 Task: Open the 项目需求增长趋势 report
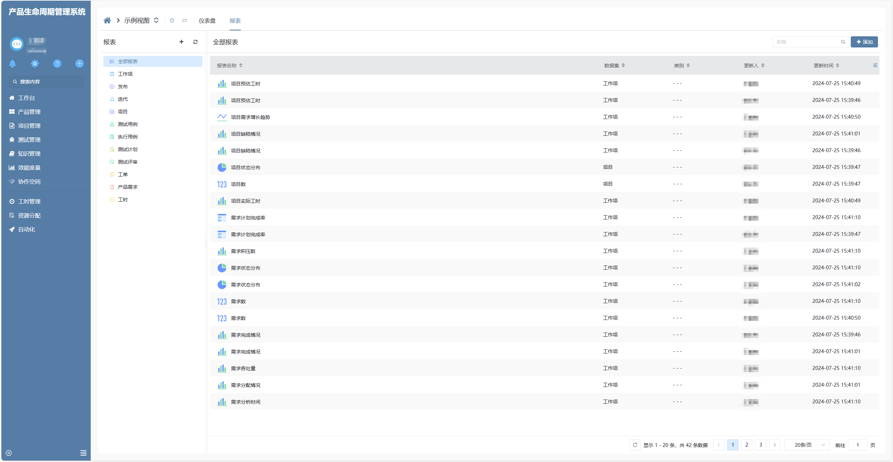click(250, 117)
